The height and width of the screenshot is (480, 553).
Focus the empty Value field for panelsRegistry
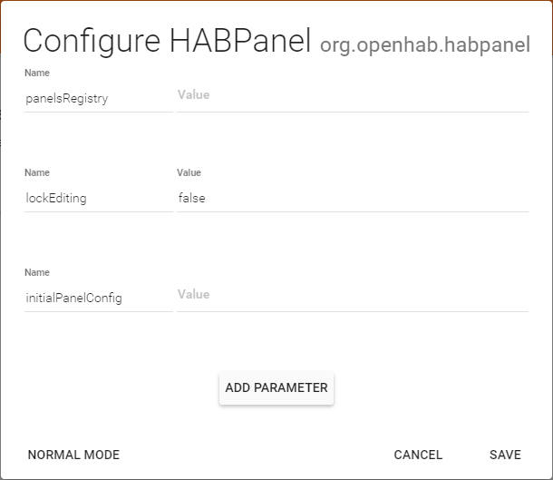352,94
